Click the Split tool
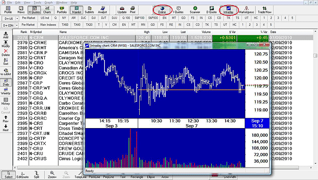 pyautogui.click(x=36, y=175)
